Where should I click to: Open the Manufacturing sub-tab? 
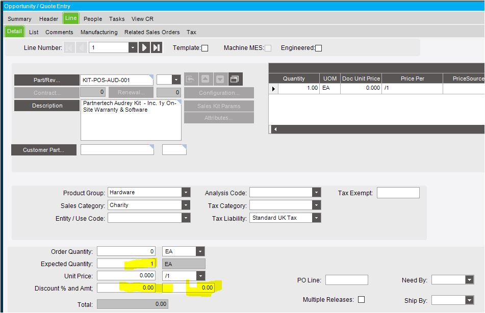(99, 32)
